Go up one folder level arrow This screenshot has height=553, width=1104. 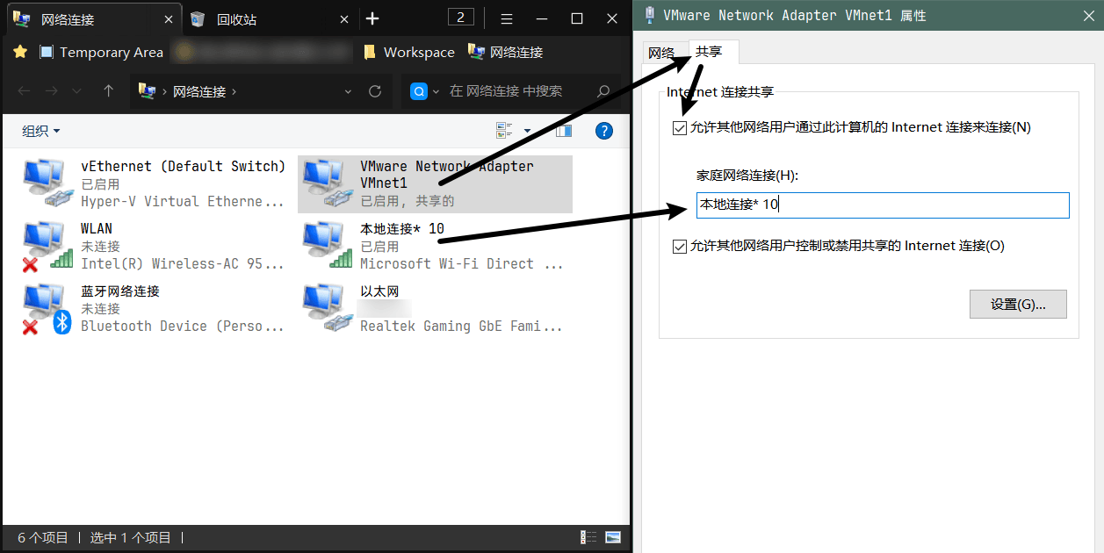click(x=108, y=91)
